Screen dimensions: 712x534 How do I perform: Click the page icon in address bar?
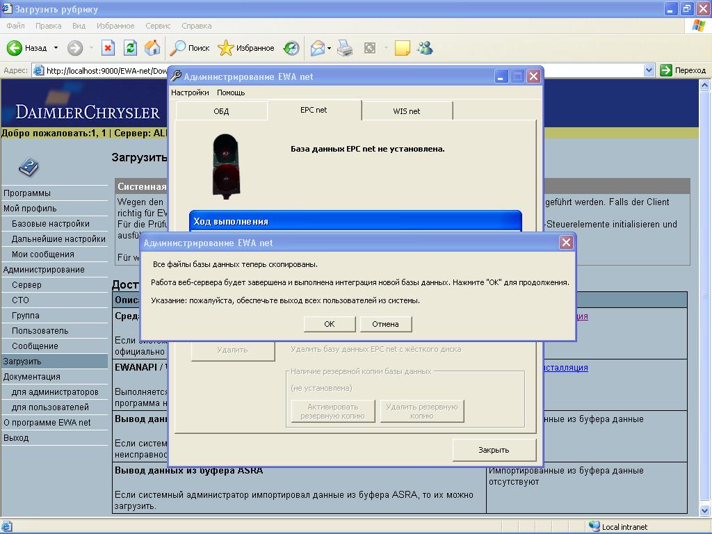tap(39, 70)
